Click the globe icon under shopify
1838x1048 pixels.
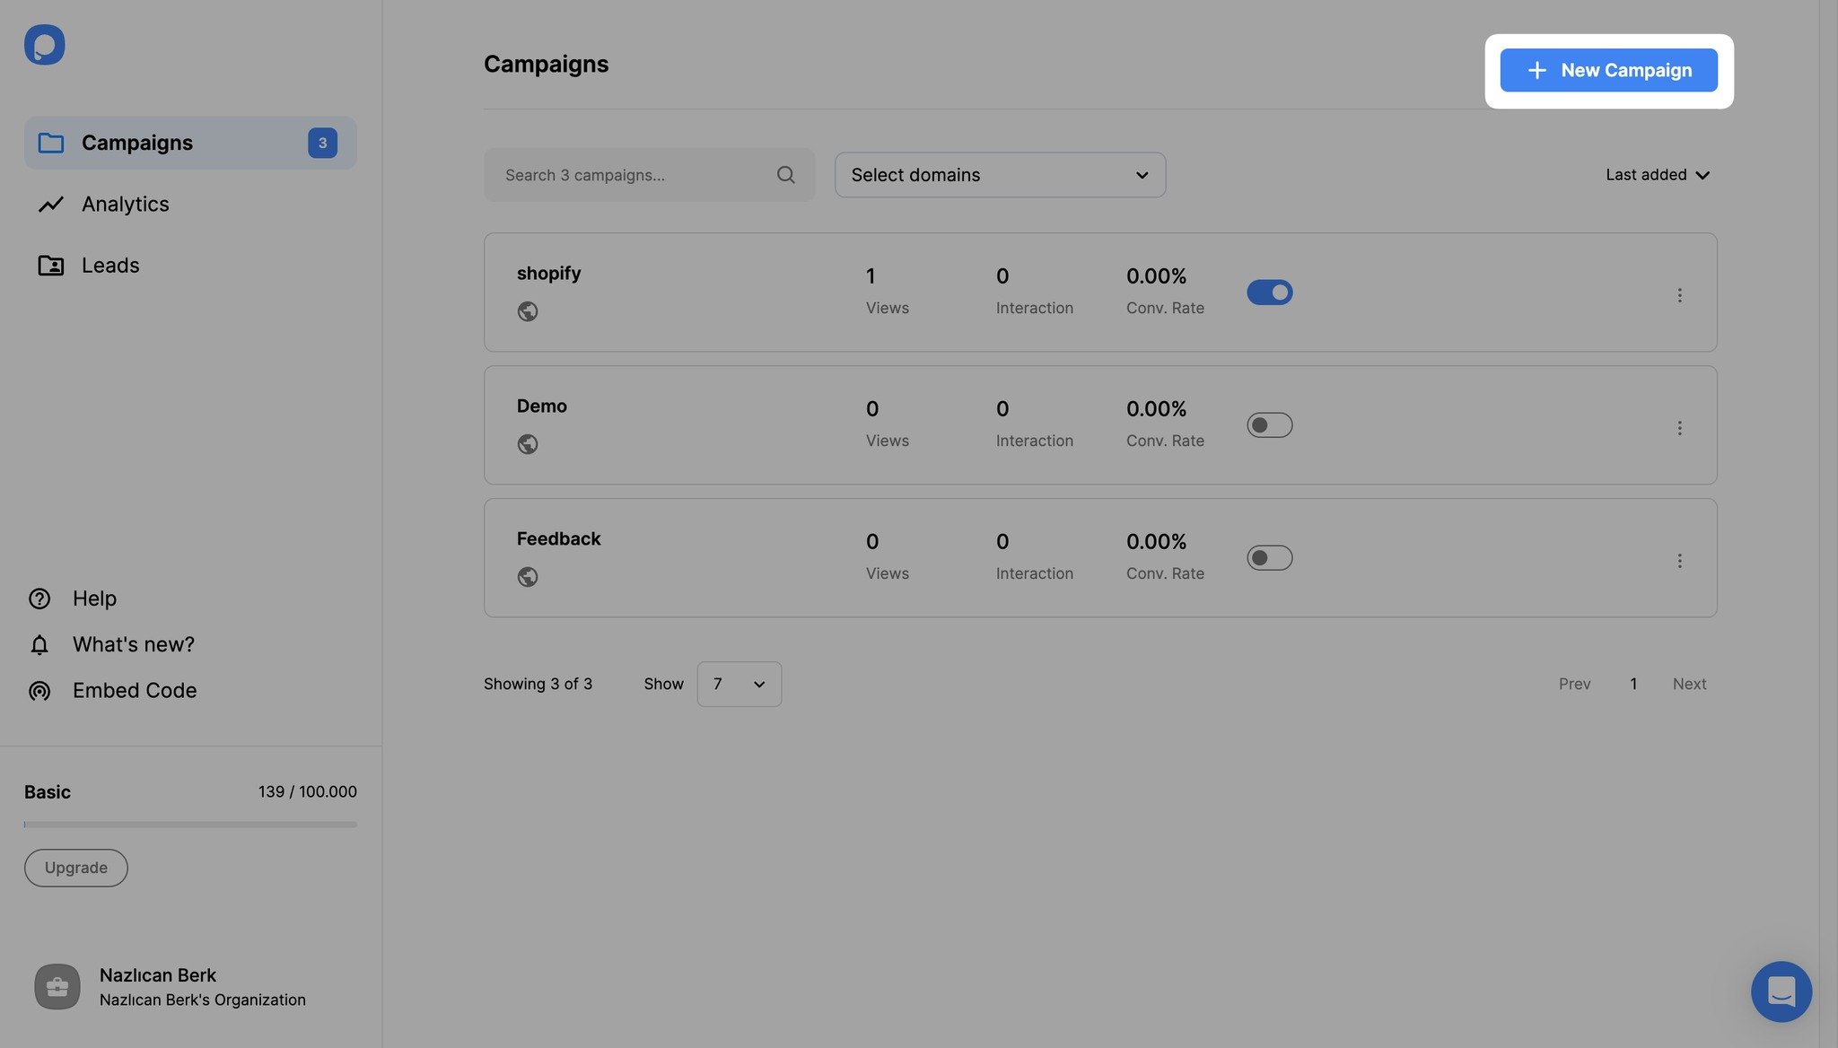point(528,311)
